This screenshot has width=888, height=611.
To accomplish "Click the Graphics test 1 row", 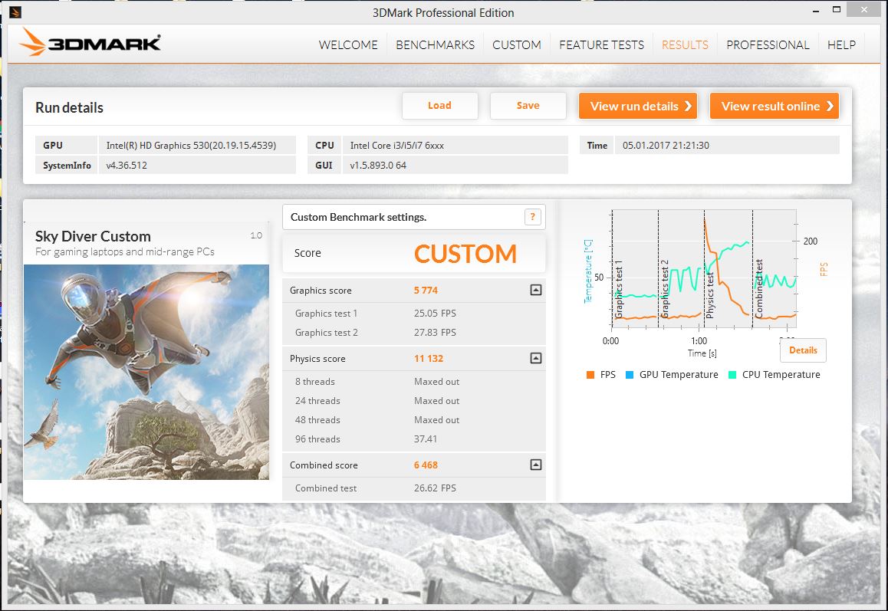I will pos(414,313).
